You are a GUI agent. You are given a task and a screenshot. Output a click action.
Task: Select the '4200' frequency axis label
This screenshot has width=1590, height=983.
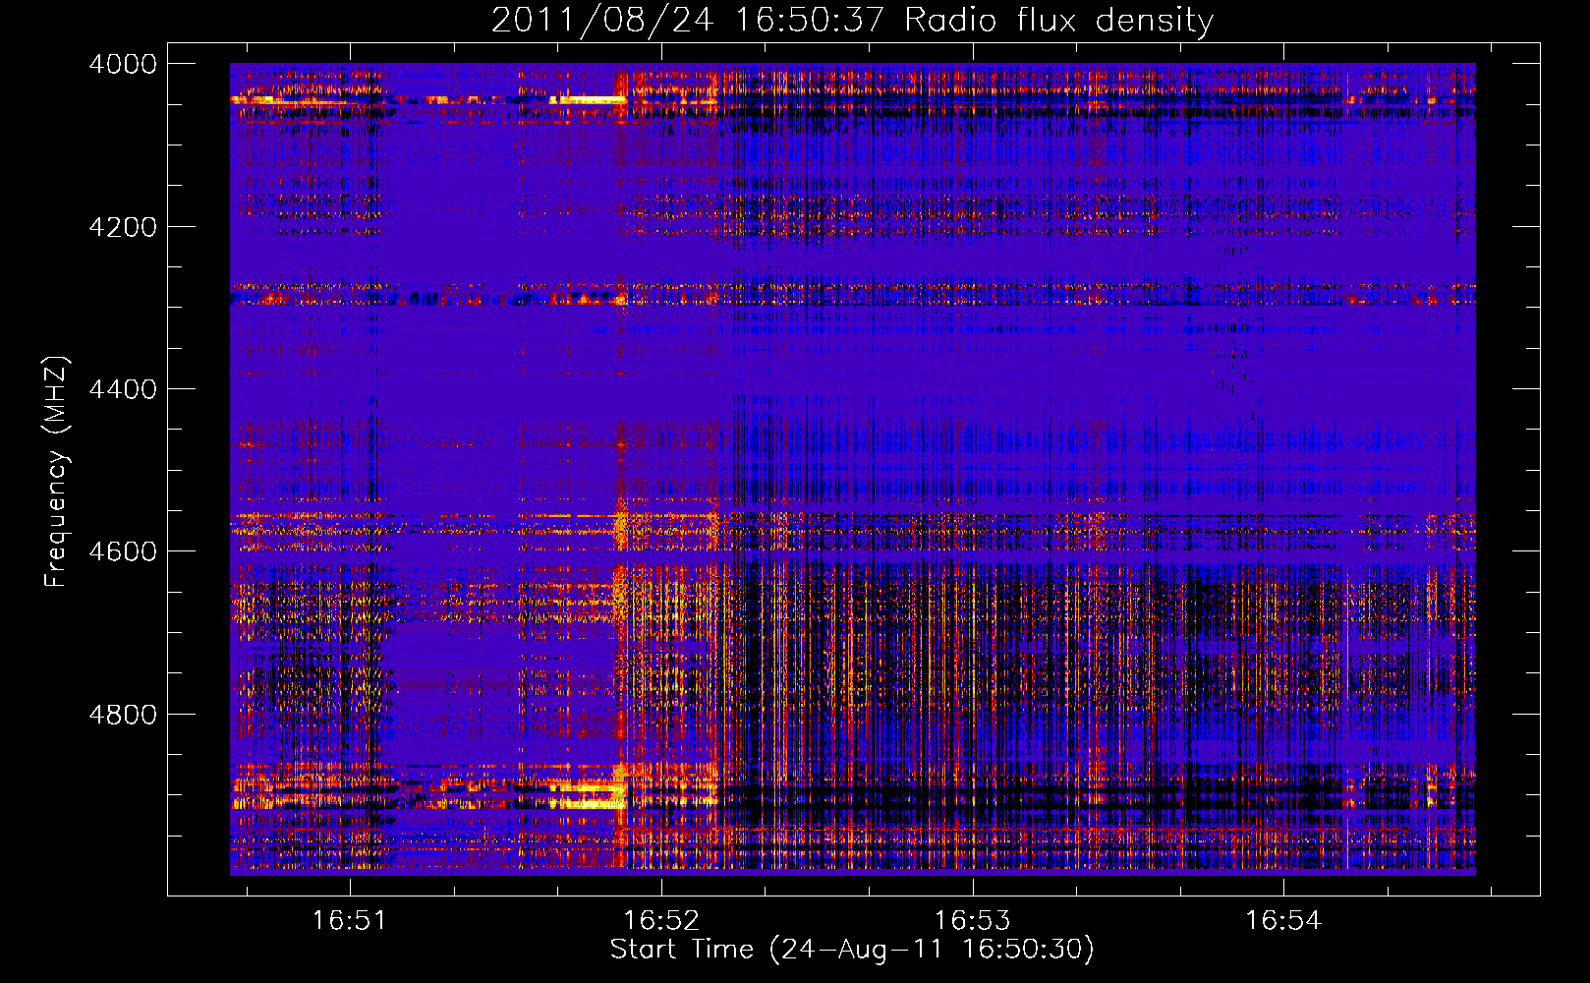tap(123, 227)
